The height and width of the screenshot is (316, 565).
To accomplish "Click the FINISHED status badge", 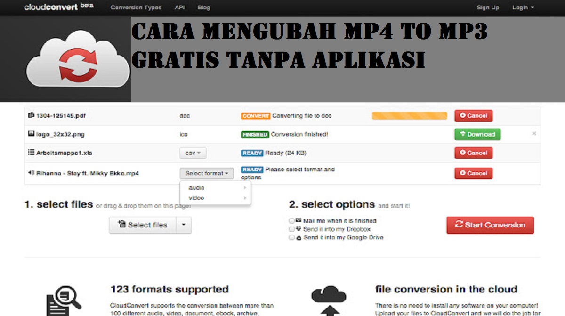I will pos(255,134).
